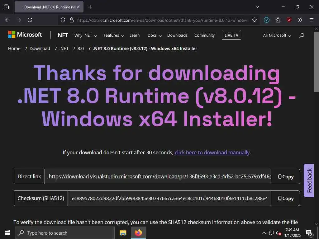Click the checksum hash text field
Screen dimensions: 319x239
(x=169, y=198)
